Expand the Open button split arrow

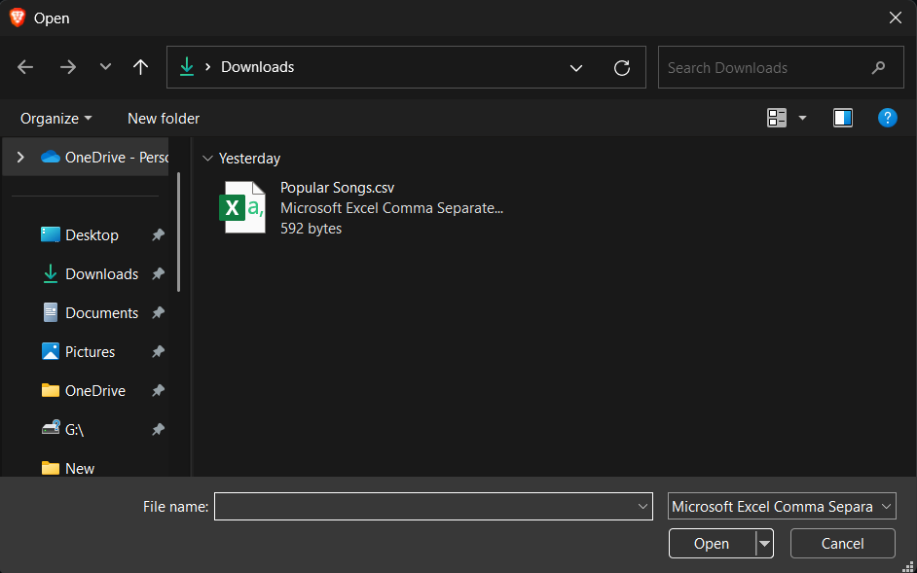(764, 544)
